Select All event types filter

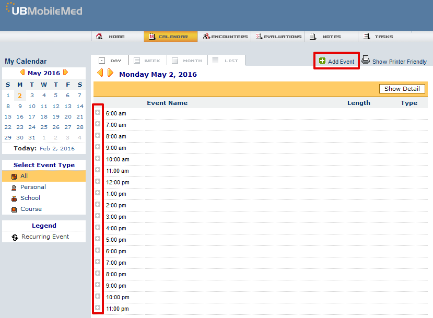(24, 176)
